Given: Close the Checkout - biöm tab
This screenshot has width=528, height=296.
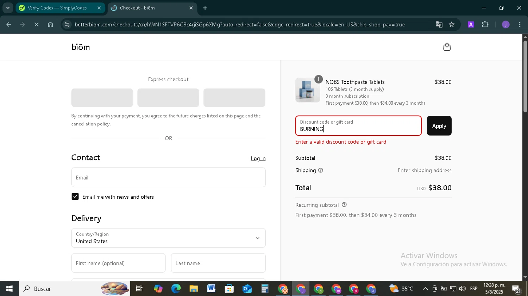Looking at the screenshot, I should [191, 8].
